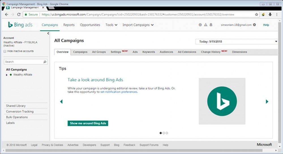Viewport: 283px width, 154px height.
Task: Open Labels in sidebar
Action: (10, 123)
